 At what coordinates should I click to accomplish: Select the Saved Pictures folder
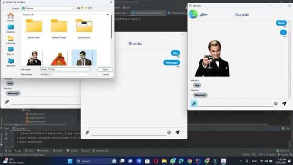point(59,29)
